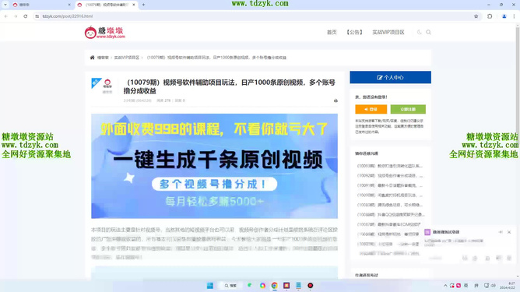
Task: Print the article using the printer icon
Action: tap(336, 100)
